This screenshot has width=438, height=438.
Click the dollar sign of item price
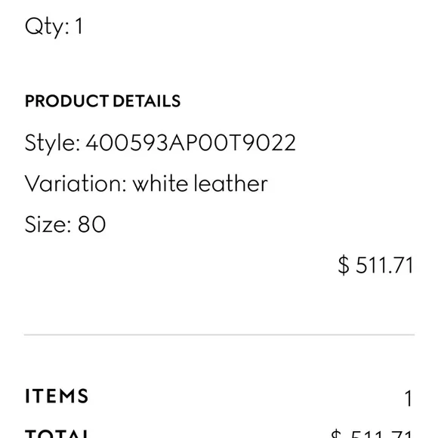344,265
